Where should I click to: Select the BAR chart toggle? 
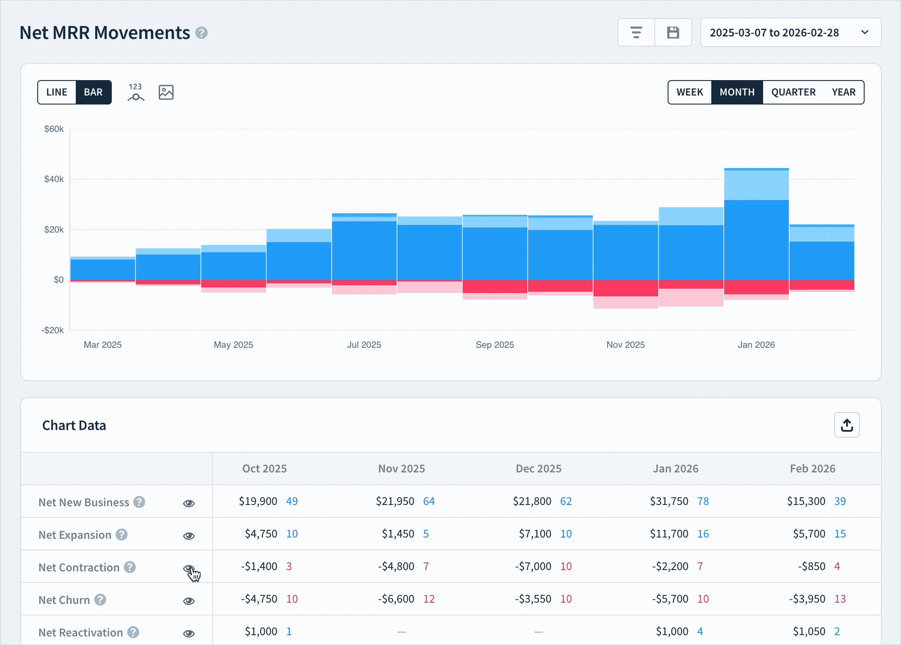click(x=93, y=92)
